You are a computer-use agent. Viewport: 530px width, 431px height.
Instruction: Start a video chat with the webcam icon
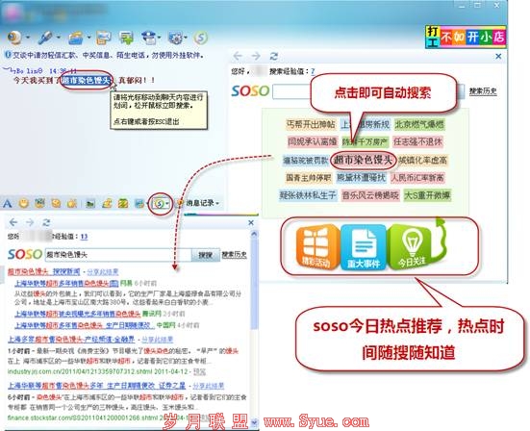(x=14, y=38)
